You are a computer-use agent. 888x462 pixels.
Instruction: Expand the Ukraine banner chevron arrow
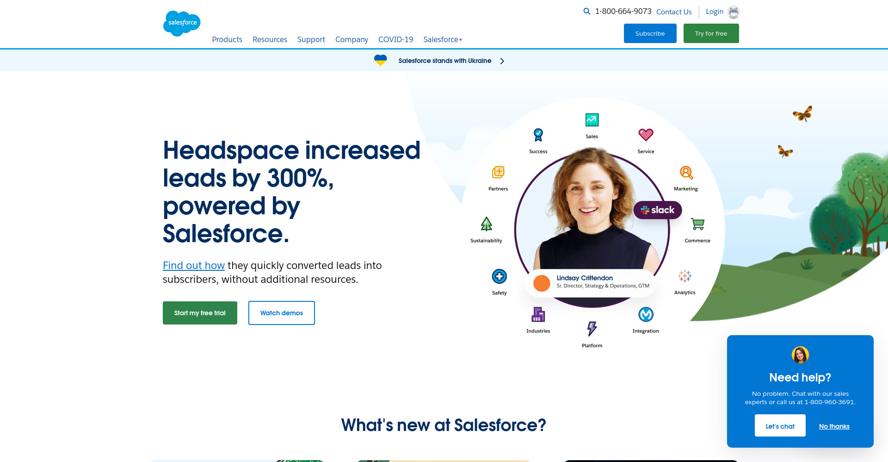(x=502, y=61)
